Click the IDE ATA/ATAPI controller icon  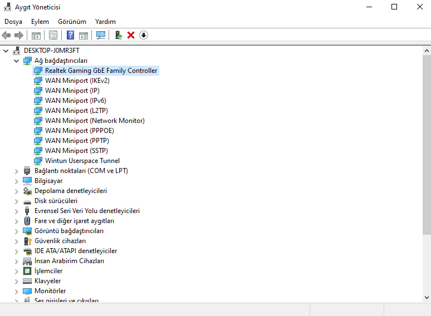[x=27, y=251]
